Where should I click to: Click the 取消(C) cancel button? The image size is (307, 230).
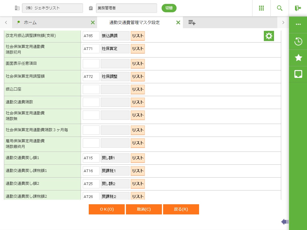144,209
